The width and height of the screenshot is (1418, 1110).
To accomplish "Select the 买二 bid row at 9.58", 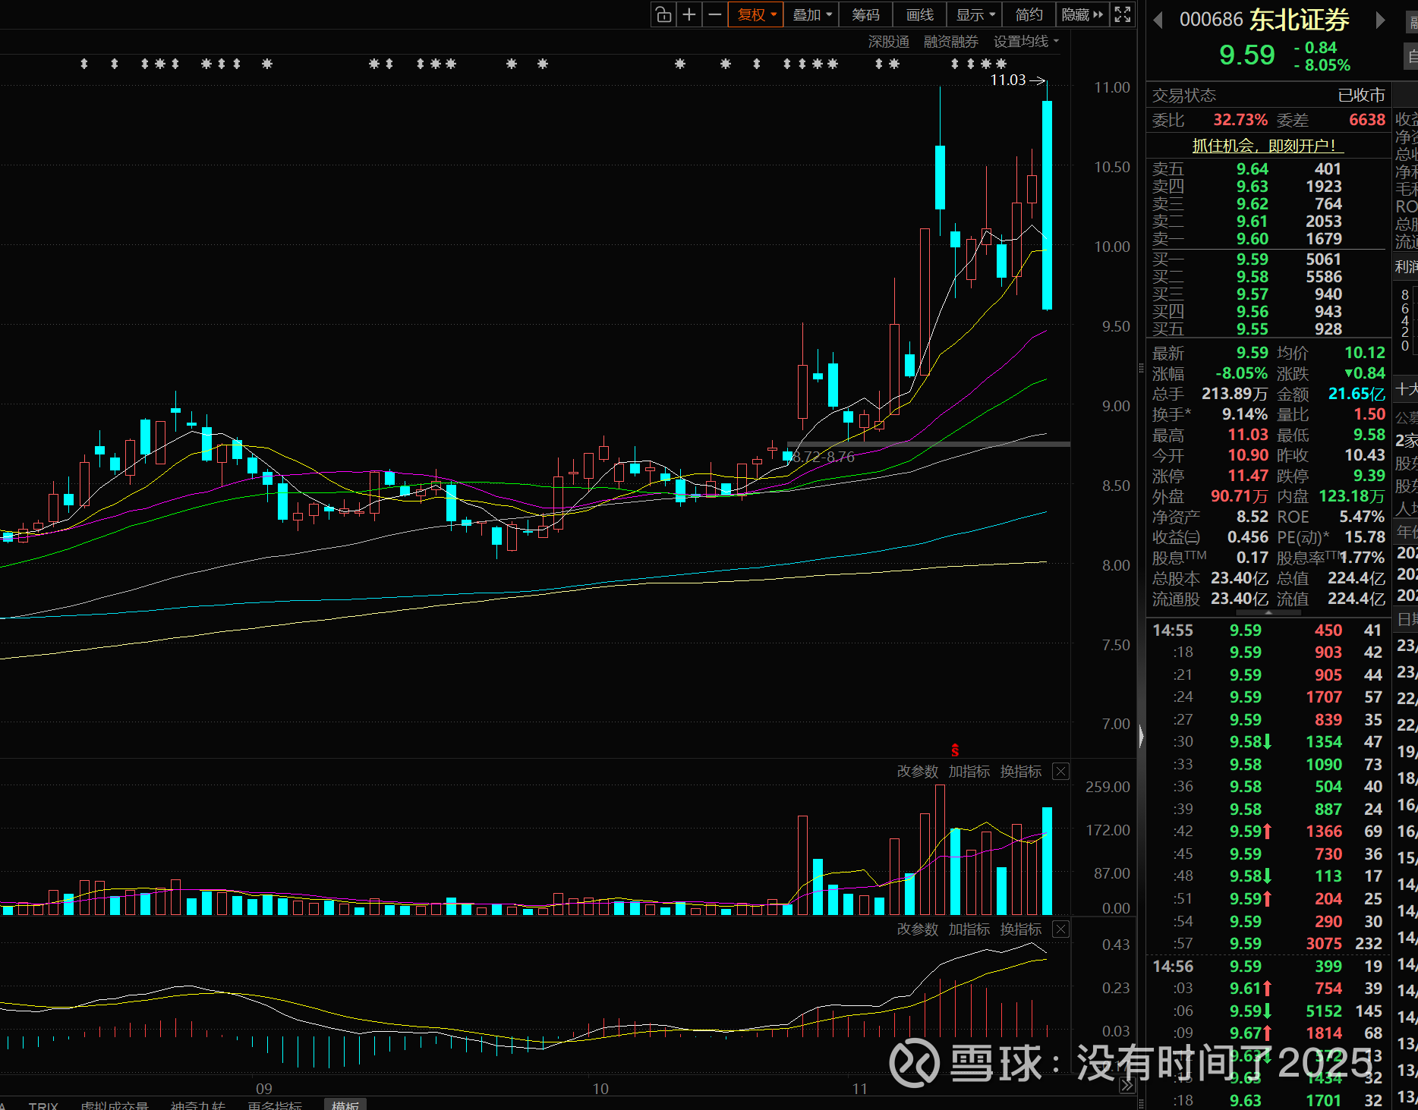I will (x=1268, y=277).
